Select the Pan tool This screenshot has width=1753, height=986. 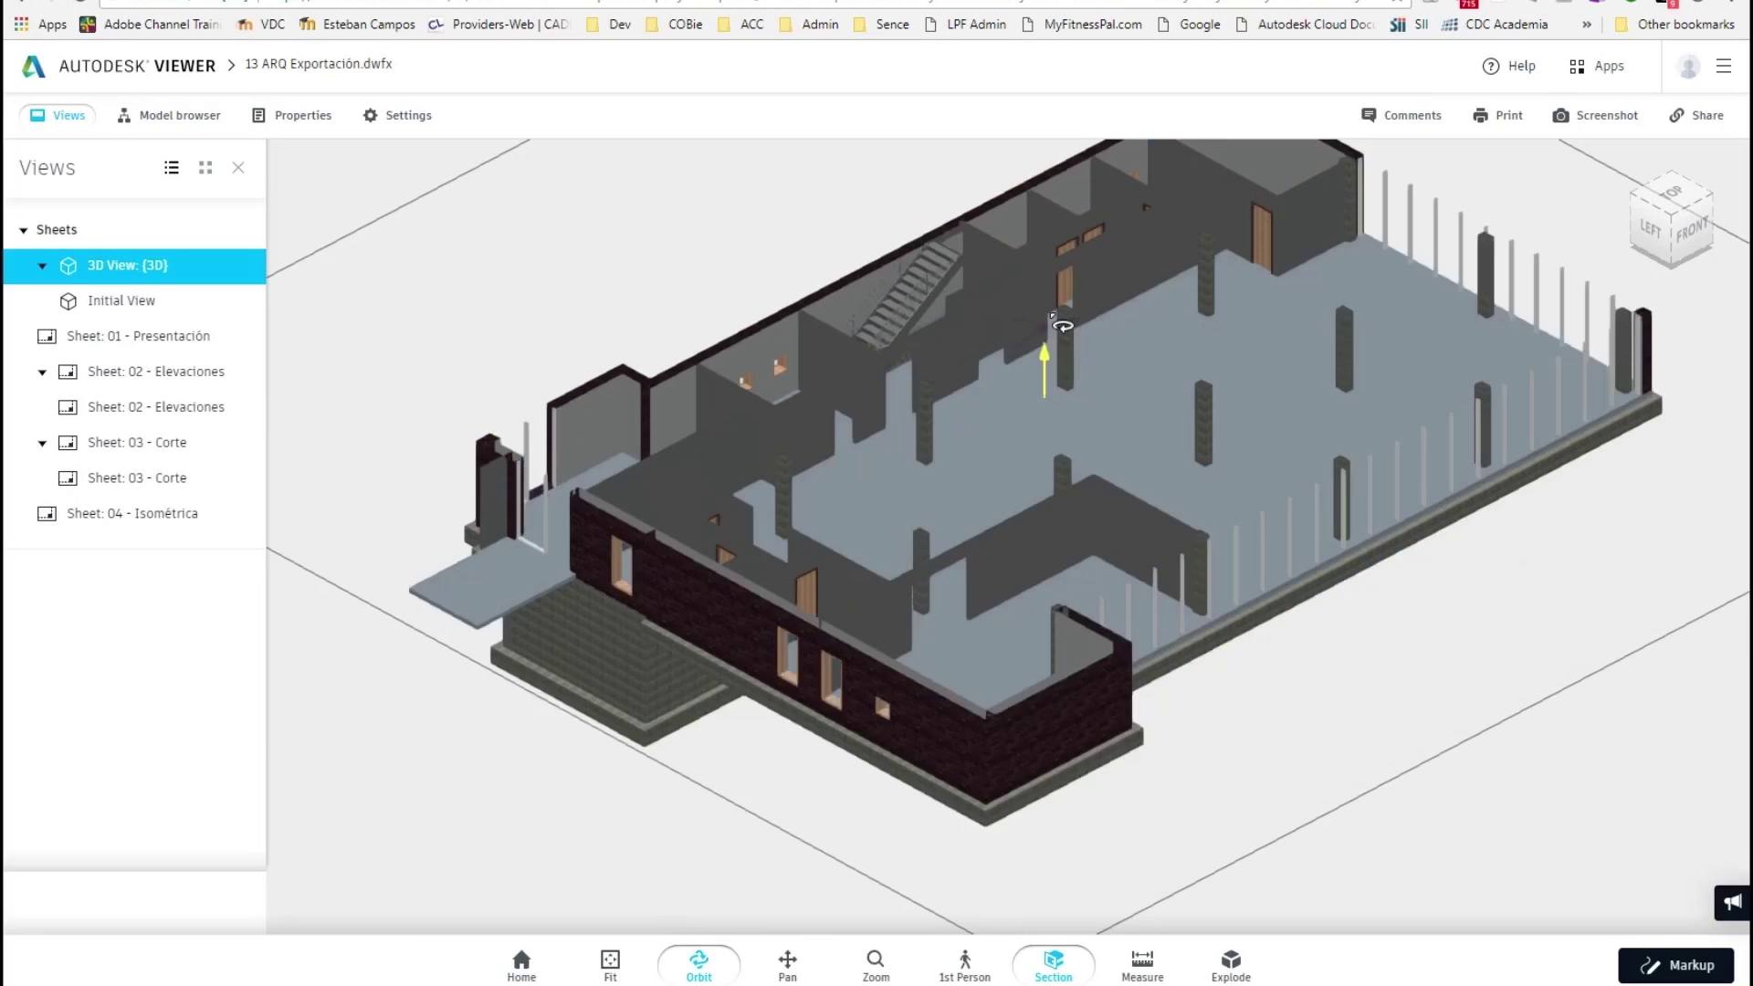[x=787, y=964]
